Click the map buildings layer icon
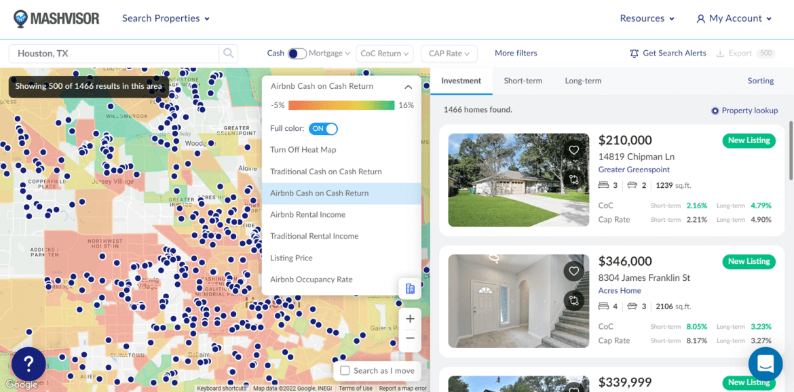Screen dimensions: 794x392 pos(410,289)
